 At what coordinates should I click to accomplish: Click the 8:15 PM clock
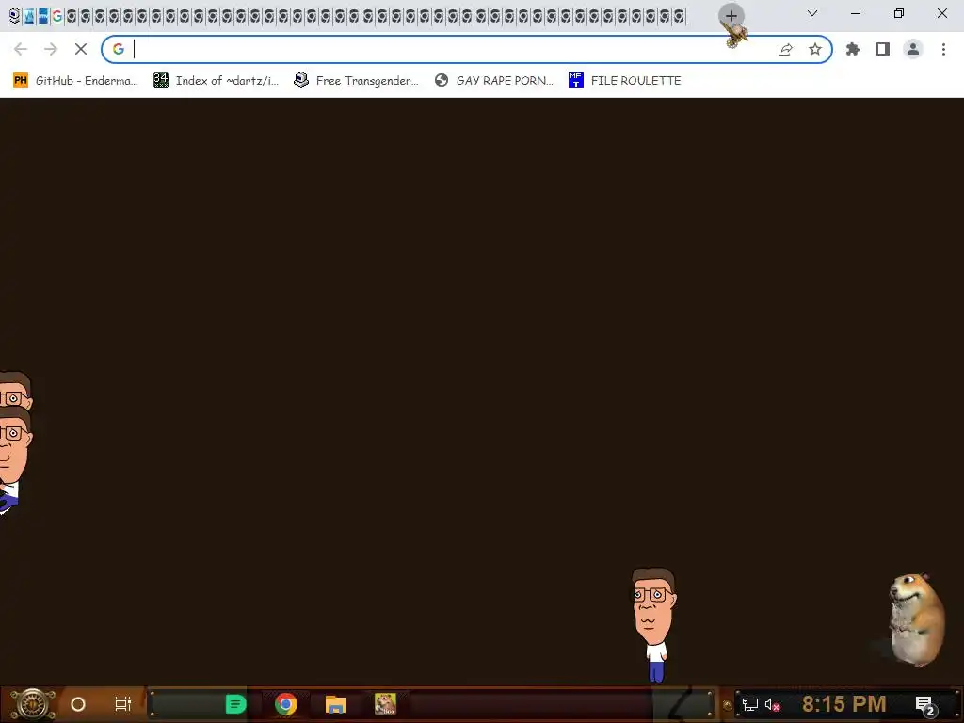click(x=844, y=704)
